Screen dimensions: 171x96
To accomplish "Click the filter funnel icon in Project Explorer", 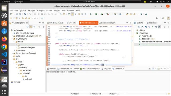I will pos(34,27).
